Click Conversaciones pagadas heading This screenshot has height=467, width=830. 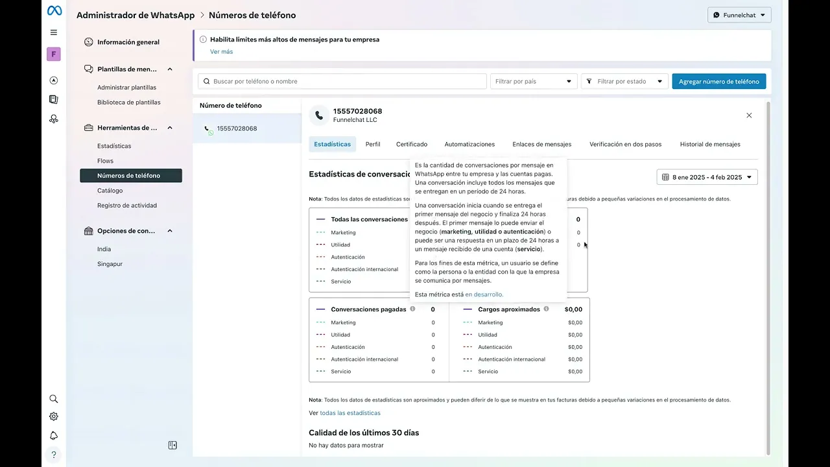(x=368, y=309)
